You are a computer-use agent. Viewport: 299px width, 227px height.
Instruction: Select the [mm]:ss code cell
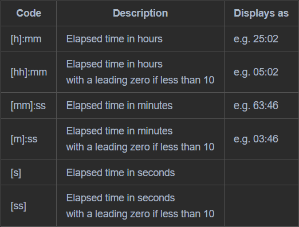(x=29, y=106)
